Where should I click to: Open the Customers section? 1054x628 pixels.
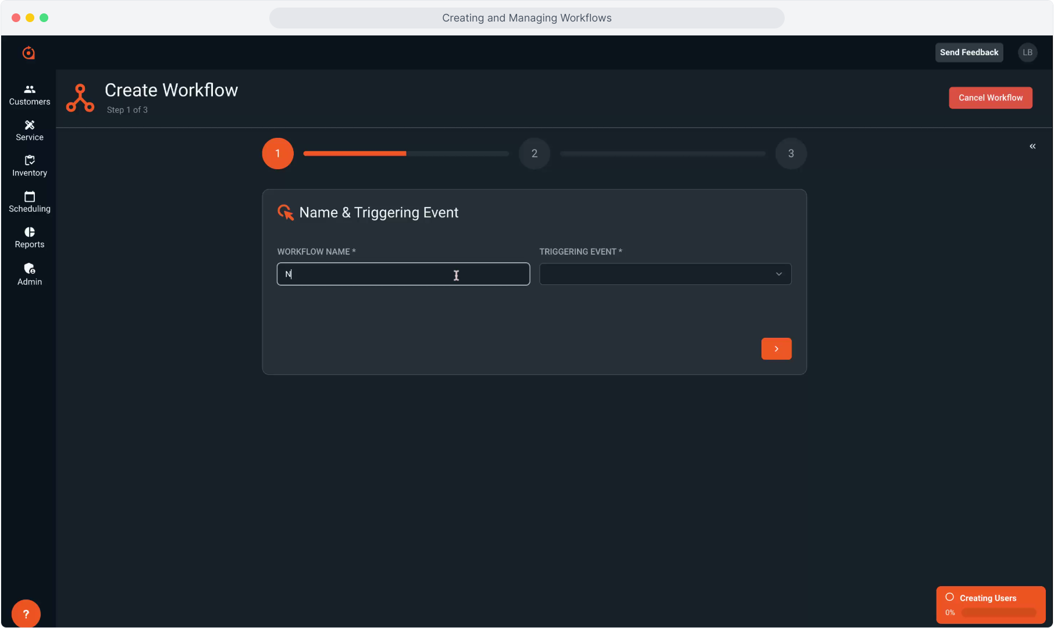pos(30,95)
